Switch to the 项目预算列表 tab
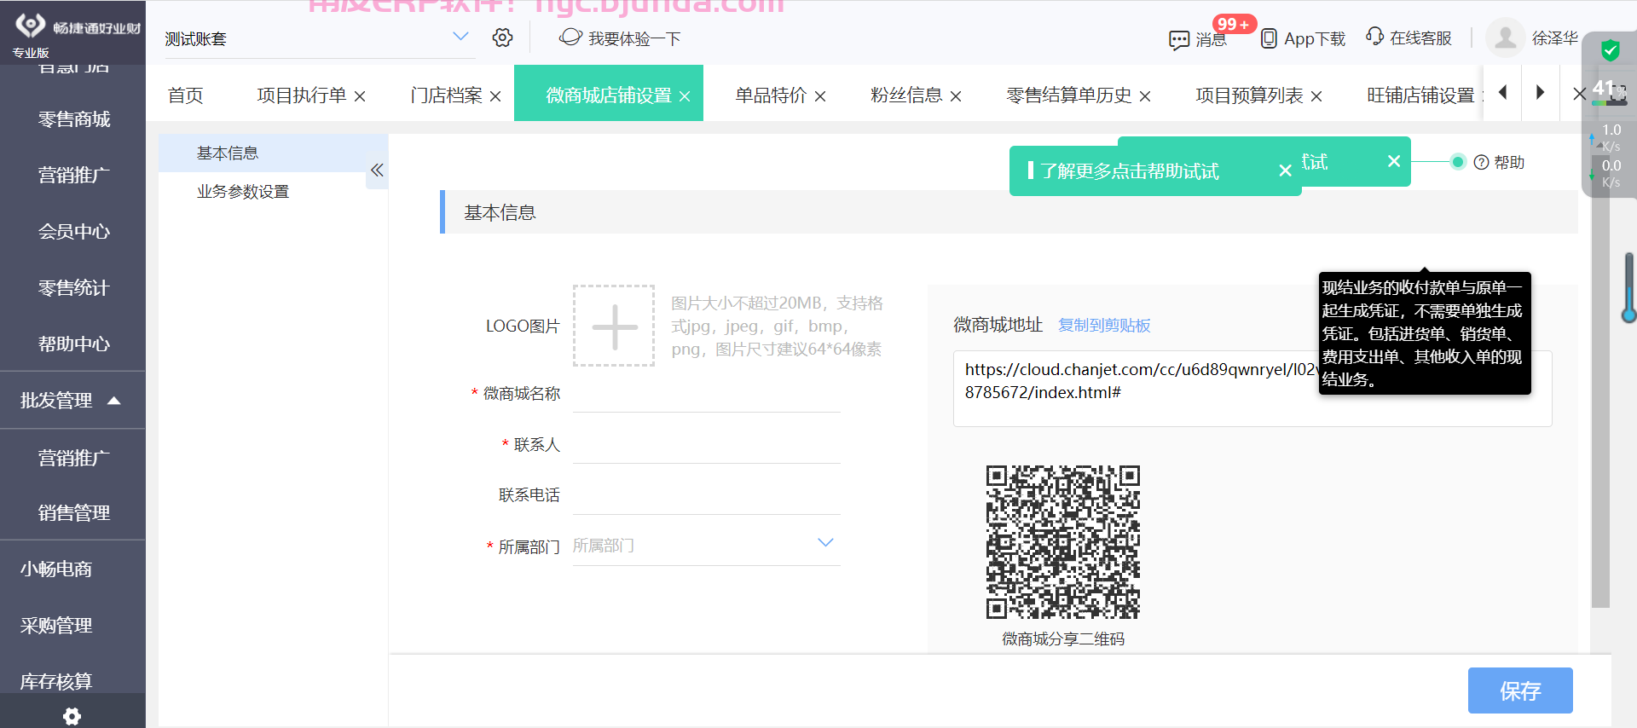This screenshot has height=728, width=1637. tap(1249, 95)
